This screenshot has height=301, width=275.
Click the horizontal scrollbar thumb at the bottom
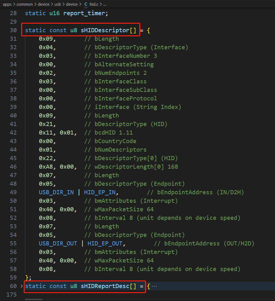point(34,299)
